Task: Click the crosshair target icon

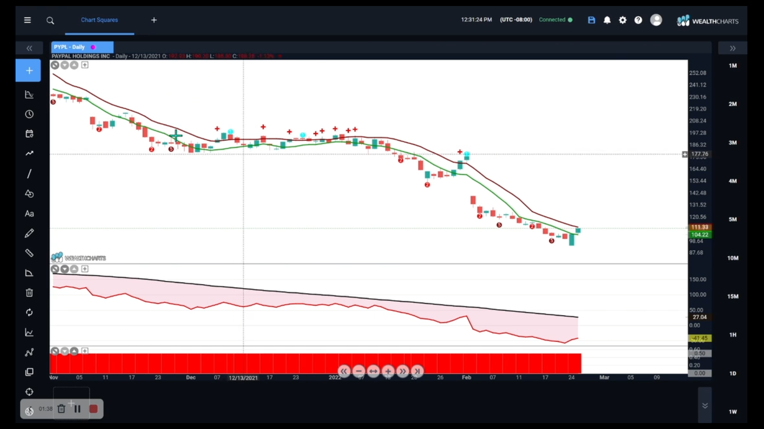Action: [29, 392]
